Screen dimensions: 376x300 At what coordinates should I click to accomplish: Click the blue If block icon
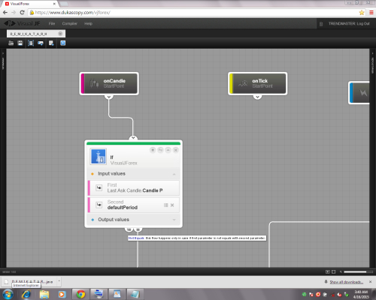coord(98,157)
